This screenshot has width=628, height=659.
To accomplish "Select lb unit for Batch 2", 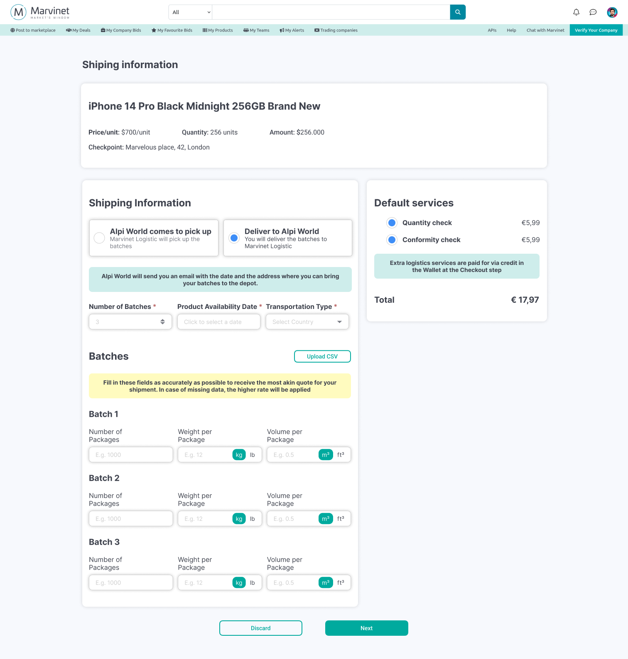I will pos(253,519).
